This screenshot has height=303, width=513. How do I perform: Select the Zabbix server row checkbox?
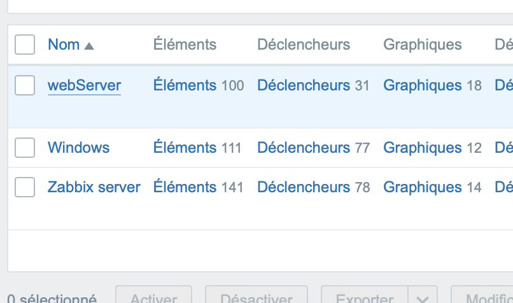click(x=25, y=187)
